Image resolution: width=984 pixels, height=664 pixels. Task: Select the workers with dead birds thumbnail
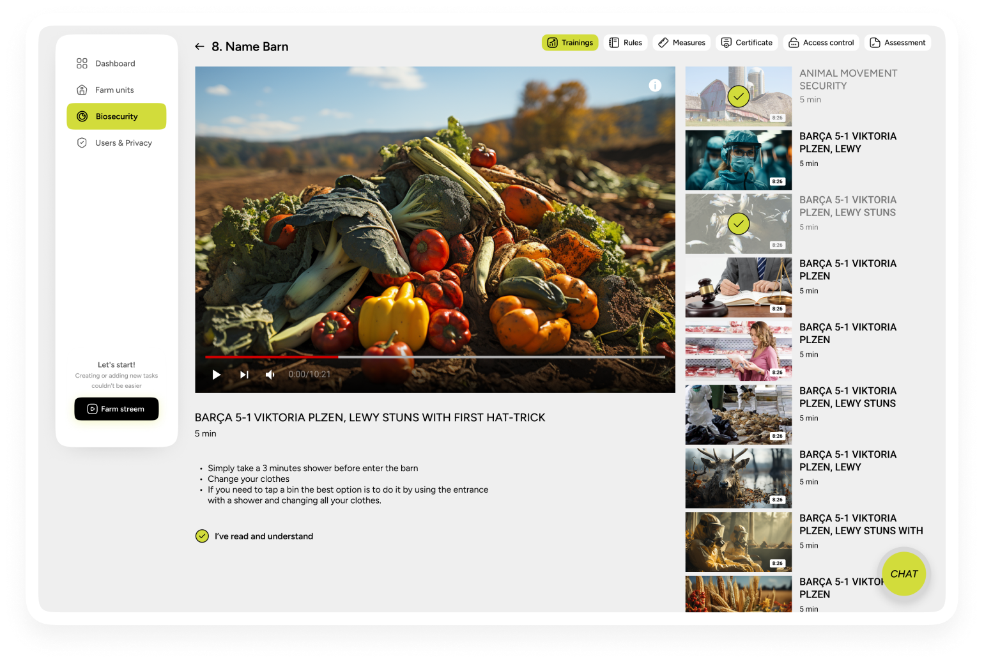739,415
